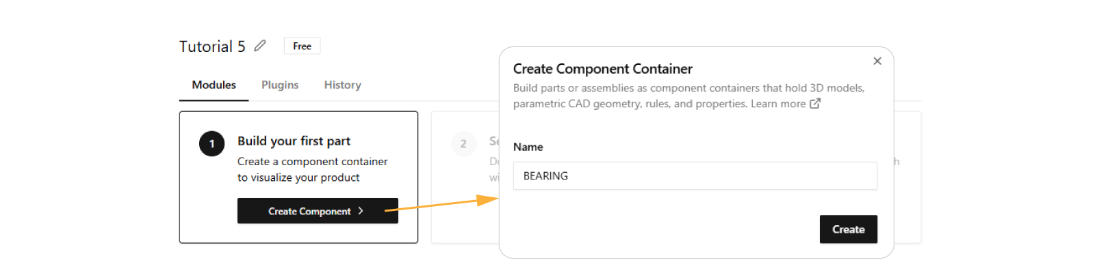The height and width of the screenshot is (273, 1095).
Task: Click the pencil icon beside Tutorial 5
Action: click(x=260, y=46)
